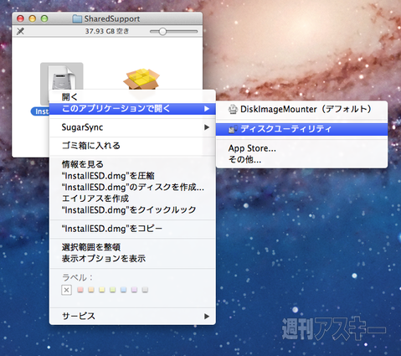Clear the label with the X swatch
This screenshot has width=401, height=356.
66,290
